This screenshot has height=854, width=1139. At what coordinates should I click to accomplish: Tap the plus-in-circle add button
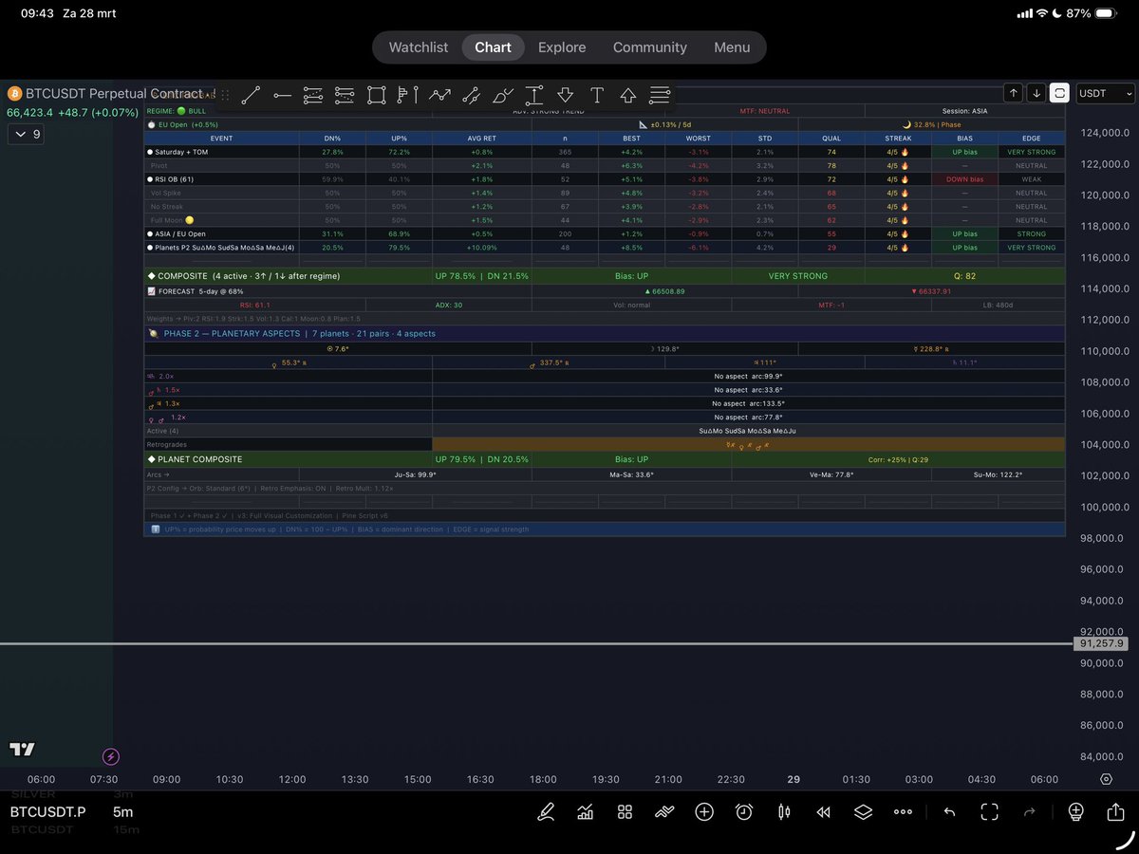704,812
